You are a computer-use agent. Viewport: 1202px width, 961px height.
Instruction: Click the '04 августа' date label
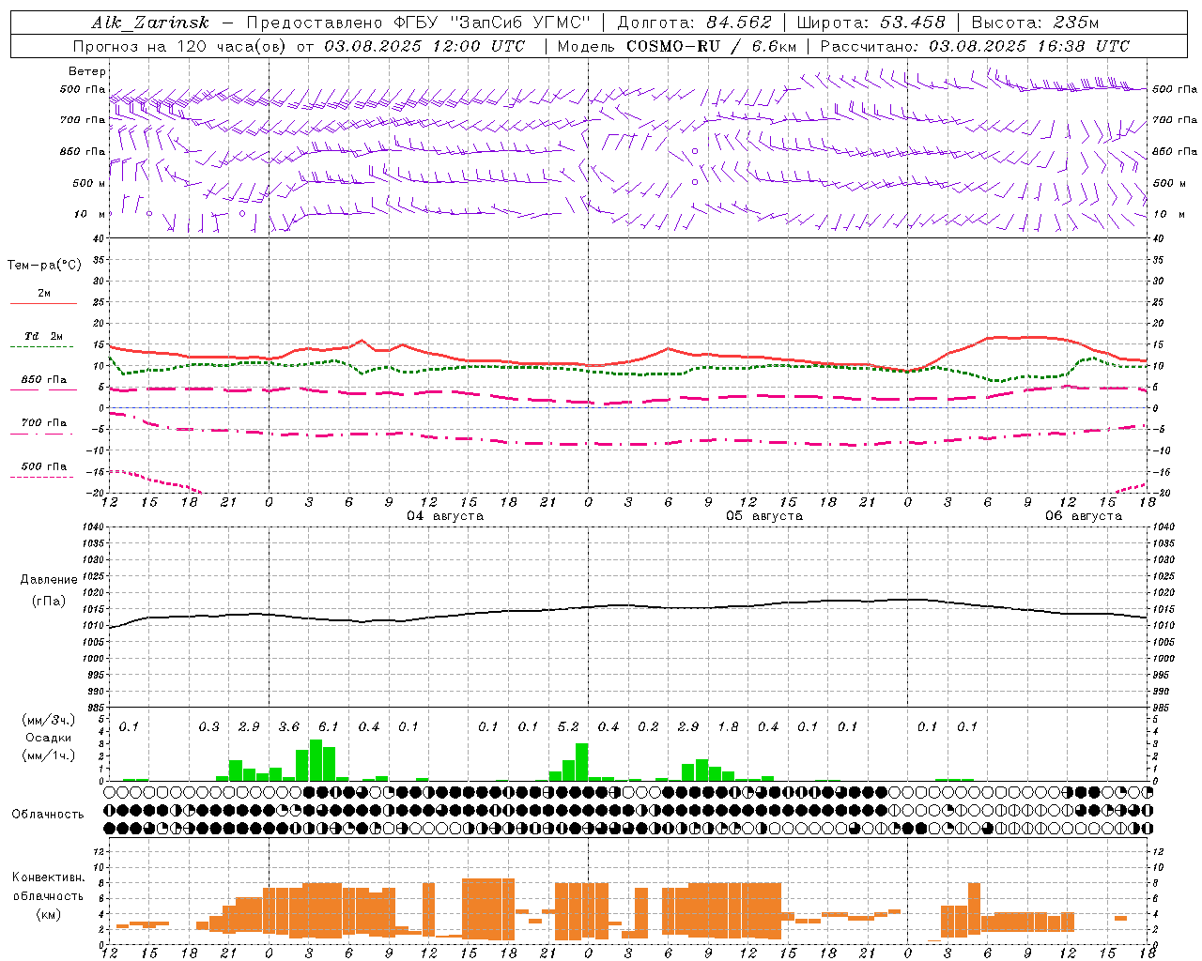[x=444, y=515]
